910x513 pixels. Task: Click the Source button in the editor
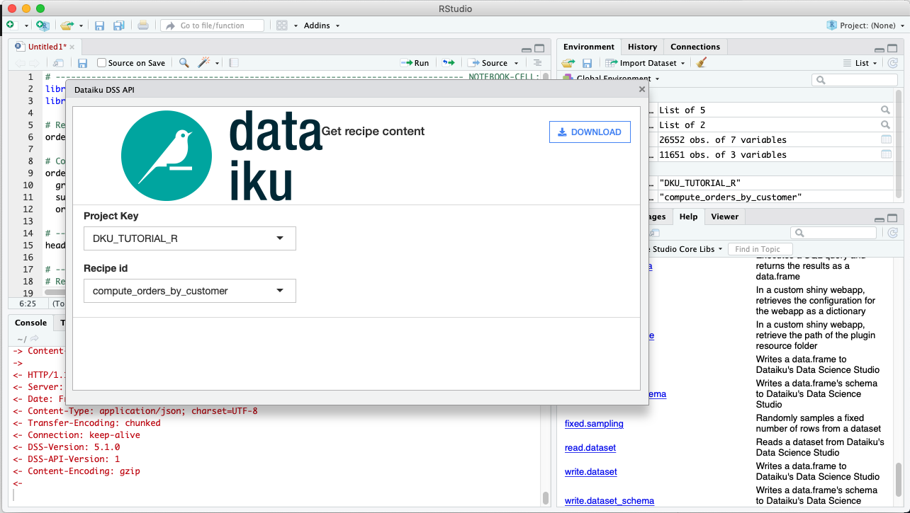[x=488, y=63]
